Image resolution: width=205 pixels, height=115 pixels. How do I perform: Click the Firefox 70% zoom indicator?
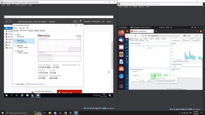click(185, 35)
